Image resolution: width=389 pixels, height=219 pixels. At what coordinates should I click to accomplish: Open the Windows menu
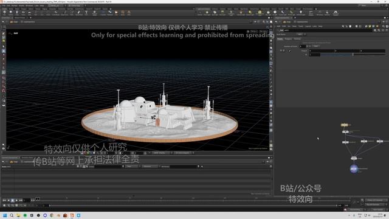click(x=29, y=5)
